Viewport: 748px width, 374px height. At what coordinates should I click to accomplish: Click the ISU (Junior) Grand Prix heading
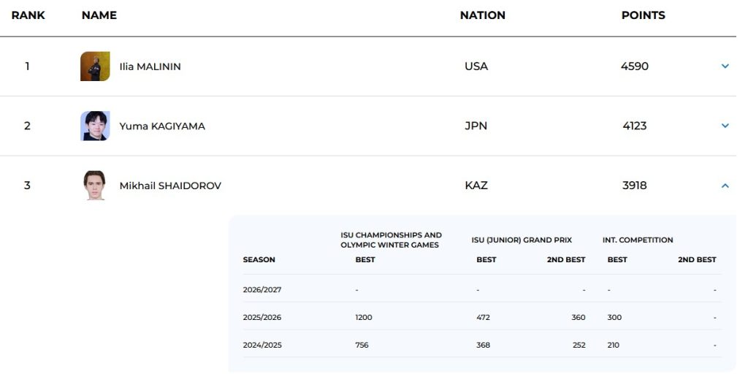click(x=522, y=240)
